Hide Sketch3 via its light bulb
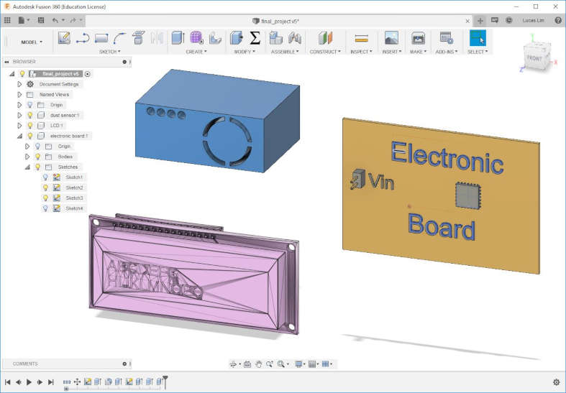 click(45, 198)
